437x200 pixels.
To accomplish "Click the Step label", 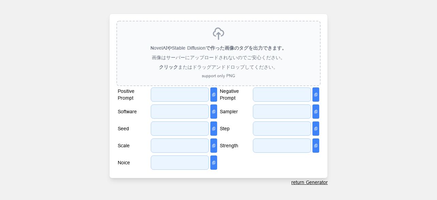I will (225, 129).
